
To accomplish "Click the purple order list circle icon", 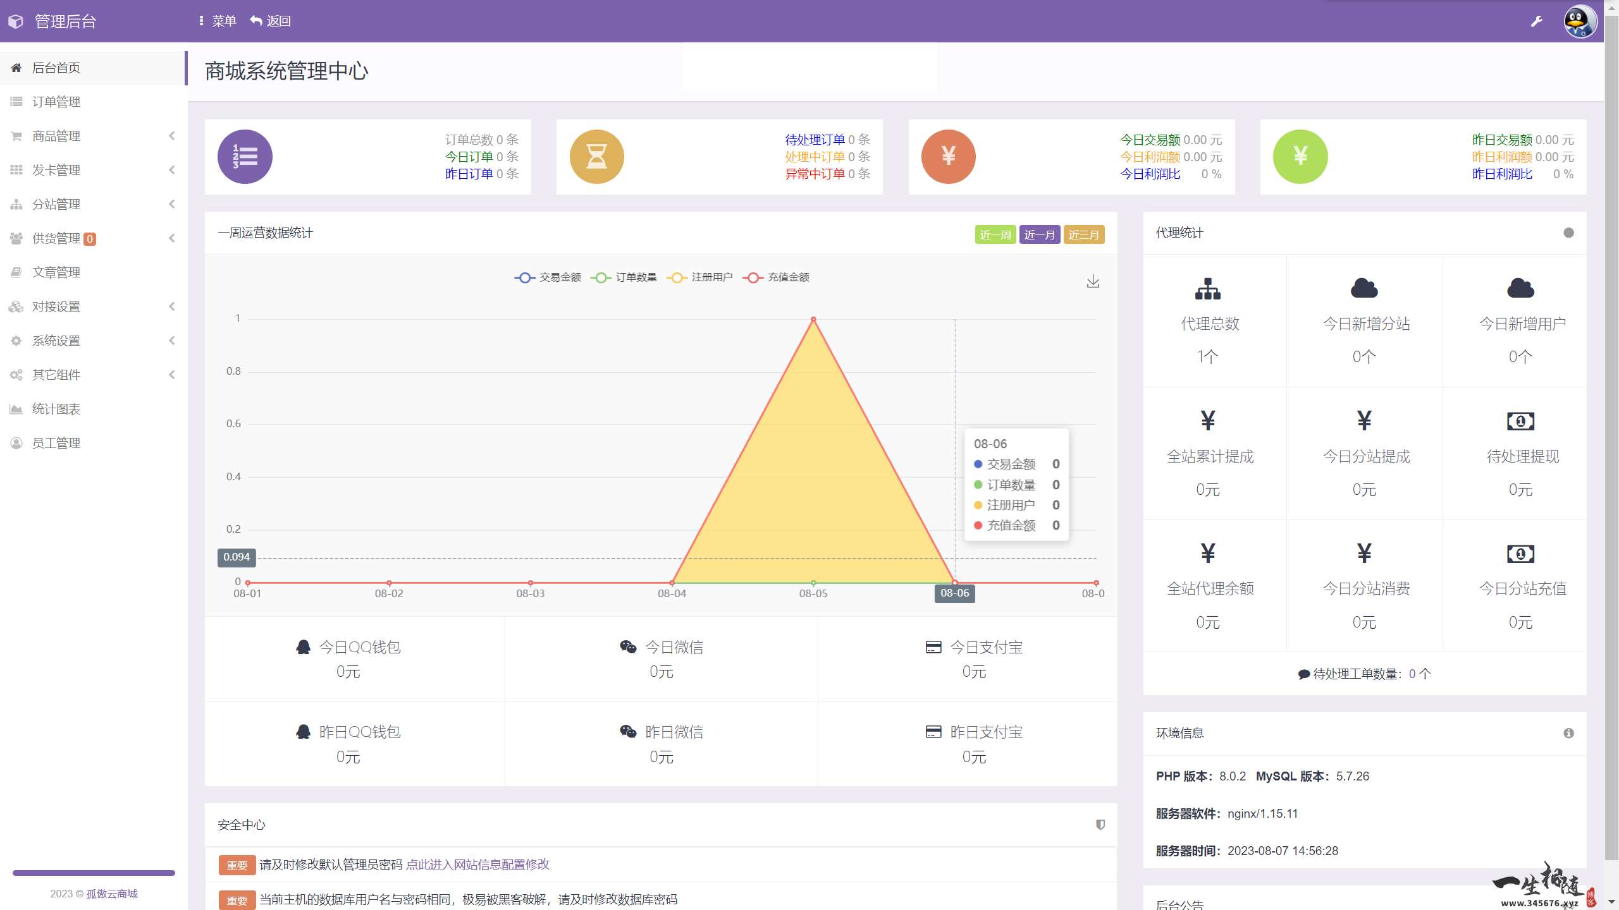I will coord(245,157).
